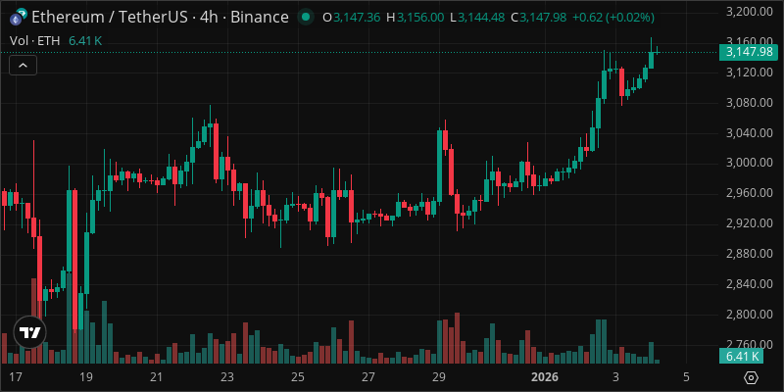Screen dimensions: 784x392
Task: Click the high value H 3,156.00
Action: click(x=415, y=18)
